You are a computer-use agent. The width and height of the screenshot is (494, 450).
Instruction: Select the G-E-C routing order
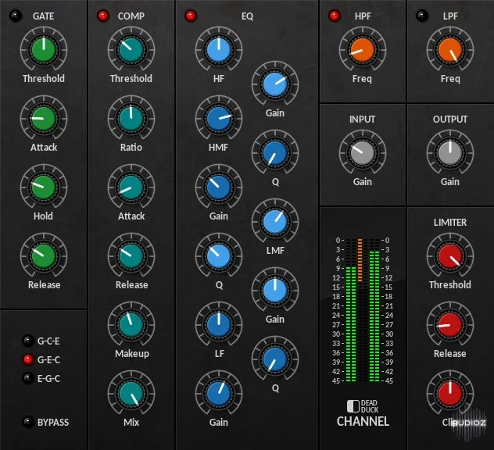[28, 359]
